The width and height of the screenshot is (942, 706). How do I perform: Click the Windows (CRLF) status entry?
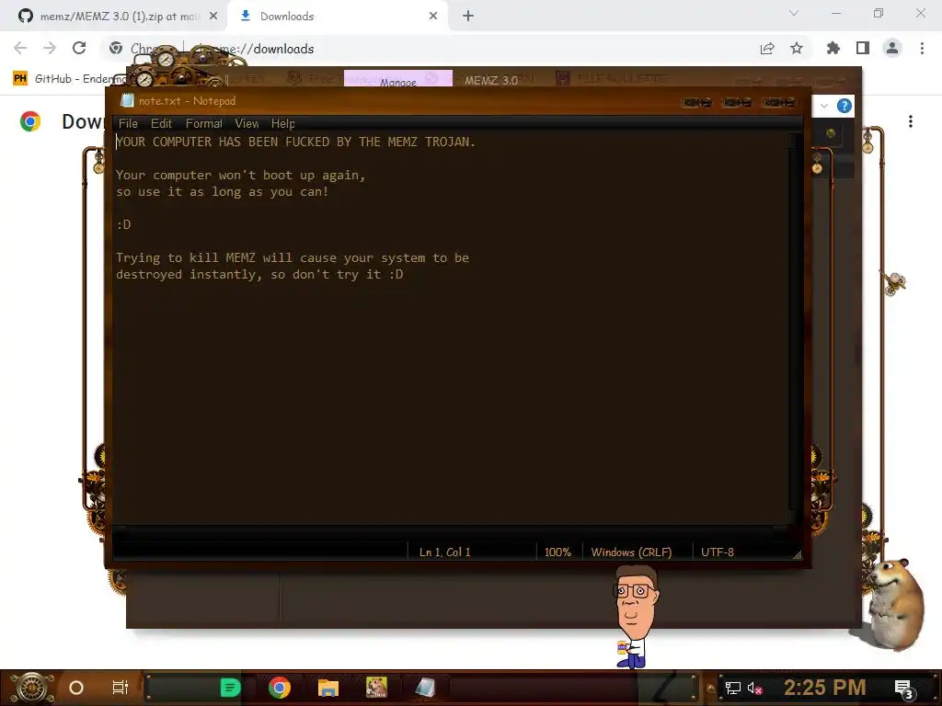tap(631, 552)
